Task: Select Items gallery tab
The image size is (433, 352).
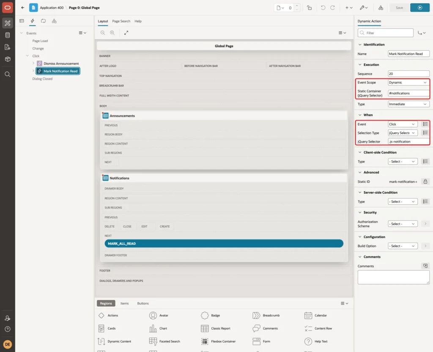Action: tap(125, 303)
